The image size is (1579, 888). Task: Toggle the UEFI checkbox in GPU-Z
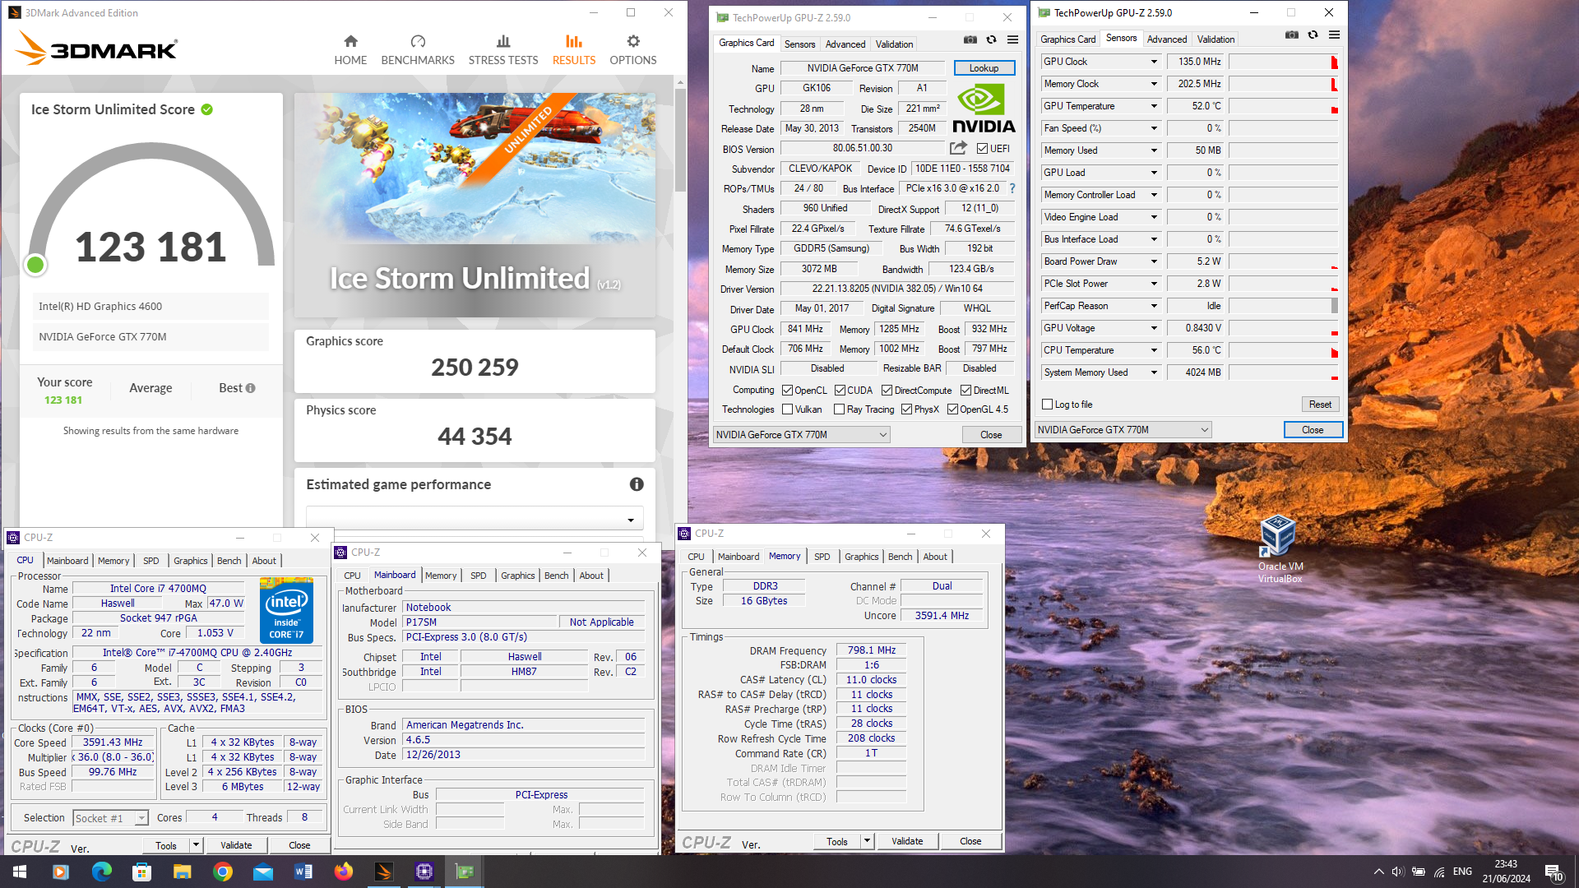(982, 149)
